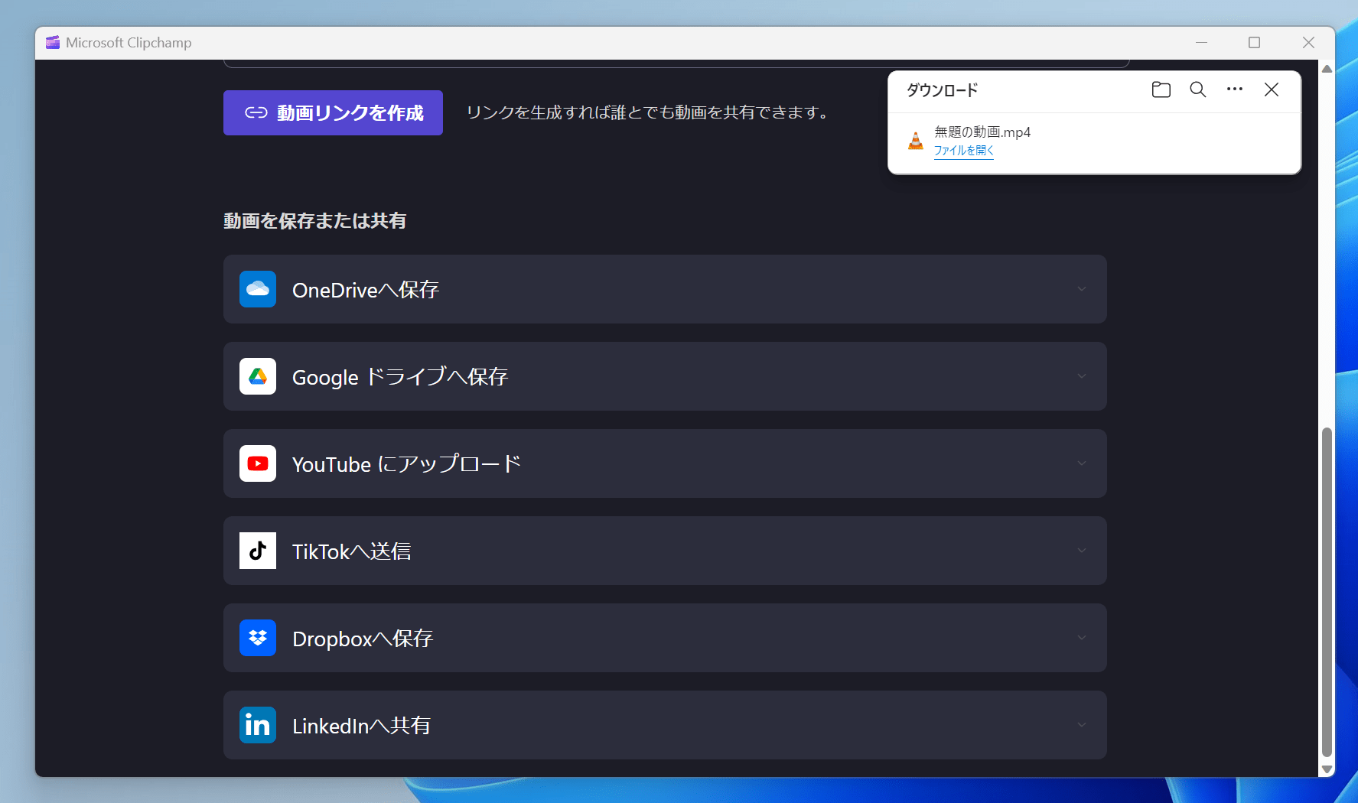Select the TikTokへ送信 label

[x=352, y=551]
